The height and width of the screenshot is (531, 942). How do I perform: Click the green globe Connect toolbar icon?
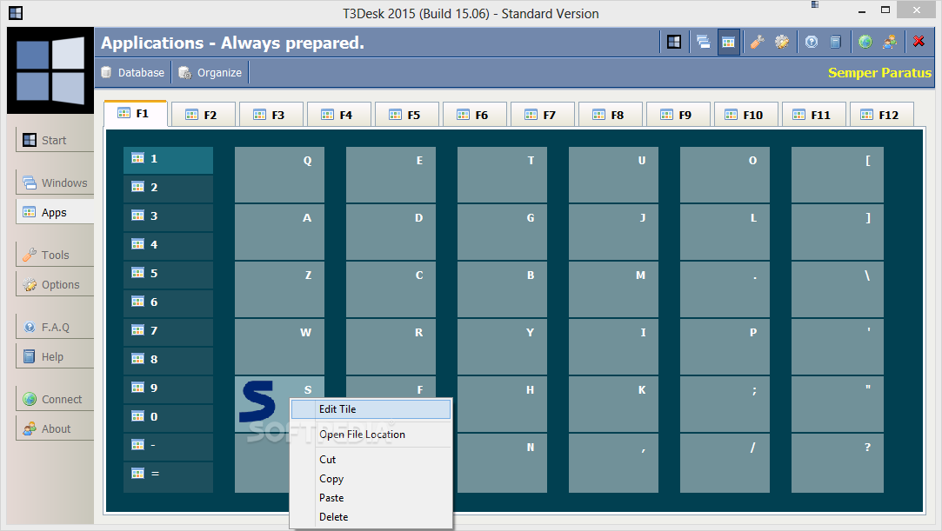click(865, 42)
